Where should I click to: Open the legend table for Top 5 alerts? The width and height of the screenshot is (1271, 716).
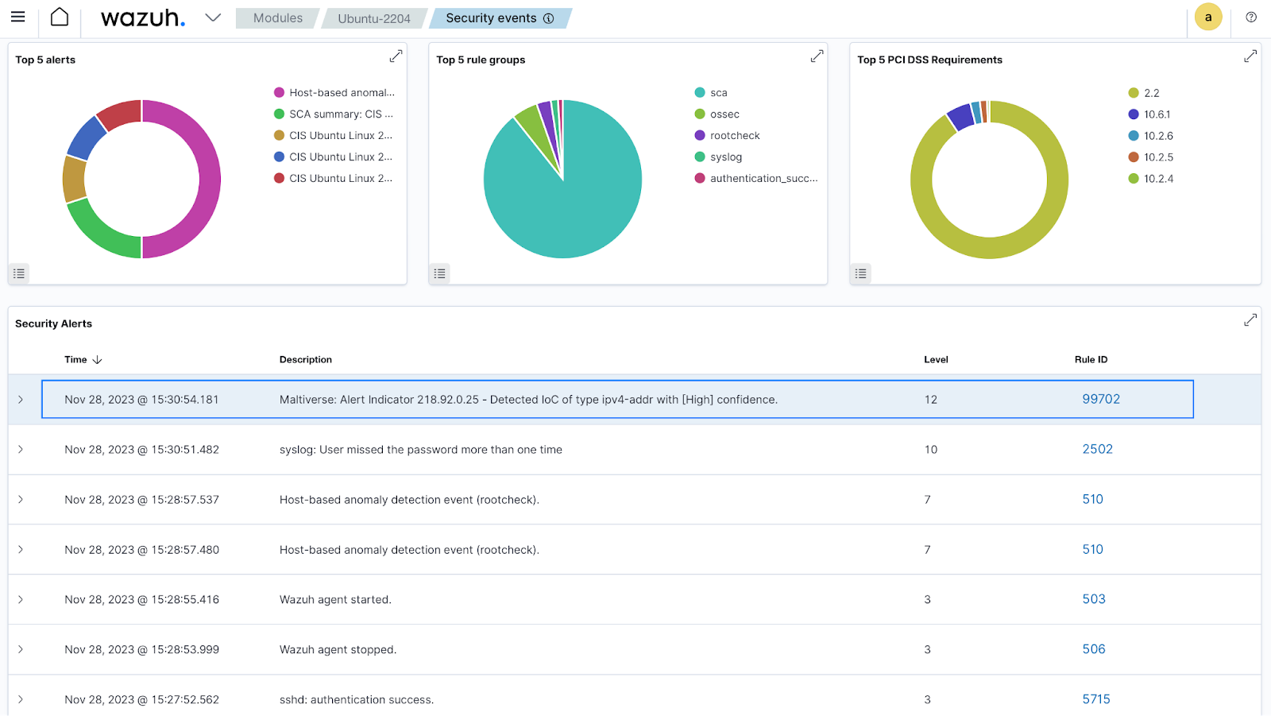coord(19,273)
